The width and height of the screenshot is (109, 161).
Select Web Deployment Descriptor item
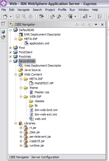(x=43, y=66)
